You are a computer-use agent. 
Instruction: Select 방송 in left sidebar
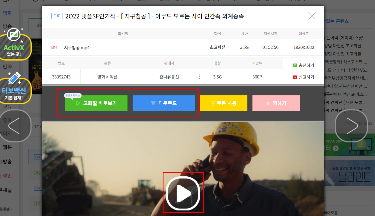tap(7, 26)
